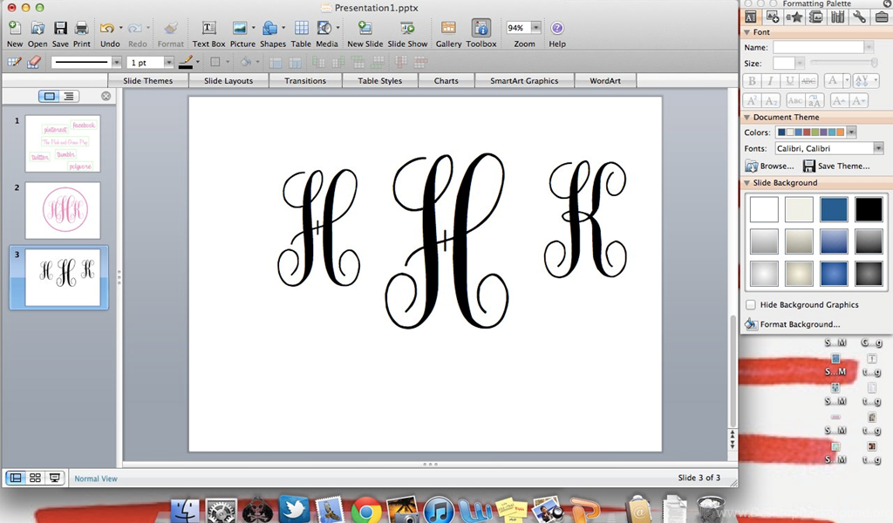Open the Slide Themes tab
This screenshot has height=523, width=893.
(147, 81)
